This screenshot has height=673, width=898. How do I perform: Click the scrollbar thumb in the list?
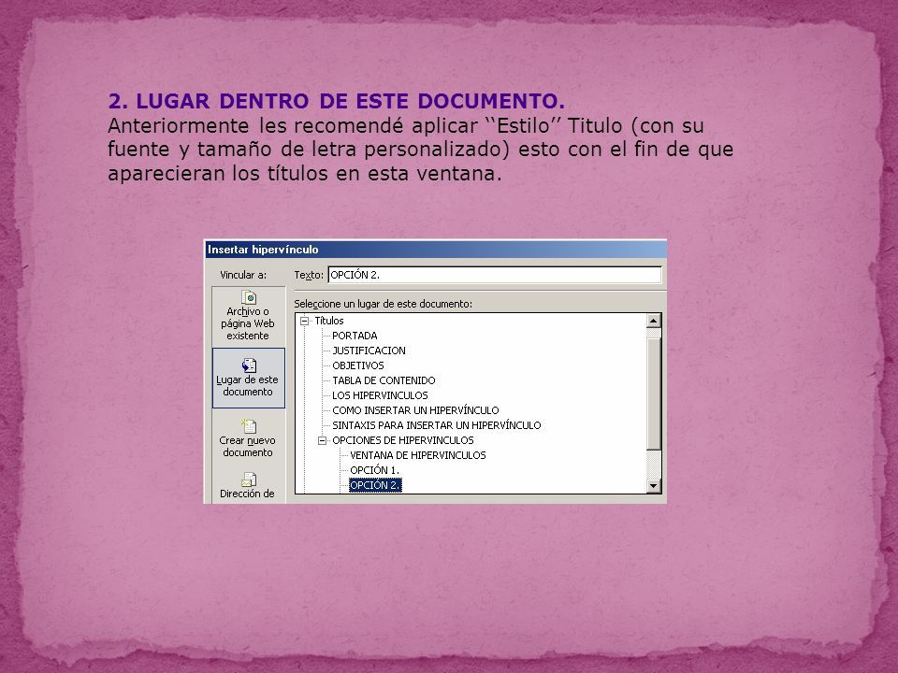point(654,394)
